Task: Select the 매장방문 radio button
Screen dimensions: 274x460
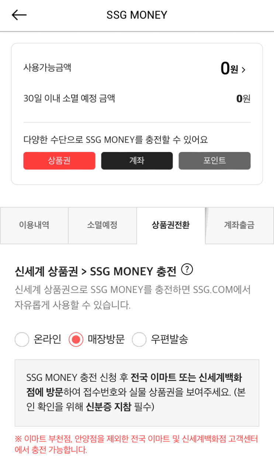Action: pos(76,339)
